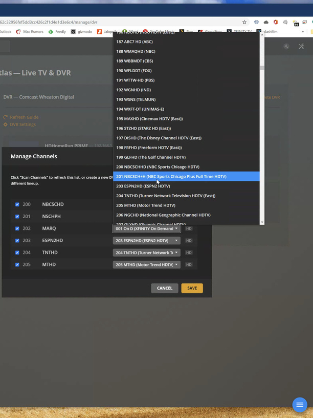Uncheck channel 203 ESPN2HD checkbox
The height and width of the screenshot is (418, 313).
[17, 240]
